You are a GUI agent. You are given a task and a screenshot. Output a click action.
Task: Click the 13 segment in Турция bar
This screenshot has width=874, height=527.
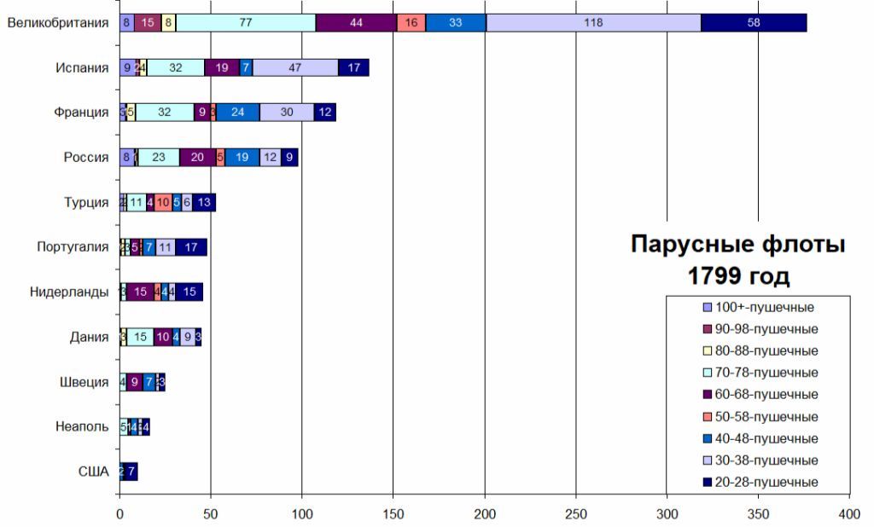click(204, 202)
